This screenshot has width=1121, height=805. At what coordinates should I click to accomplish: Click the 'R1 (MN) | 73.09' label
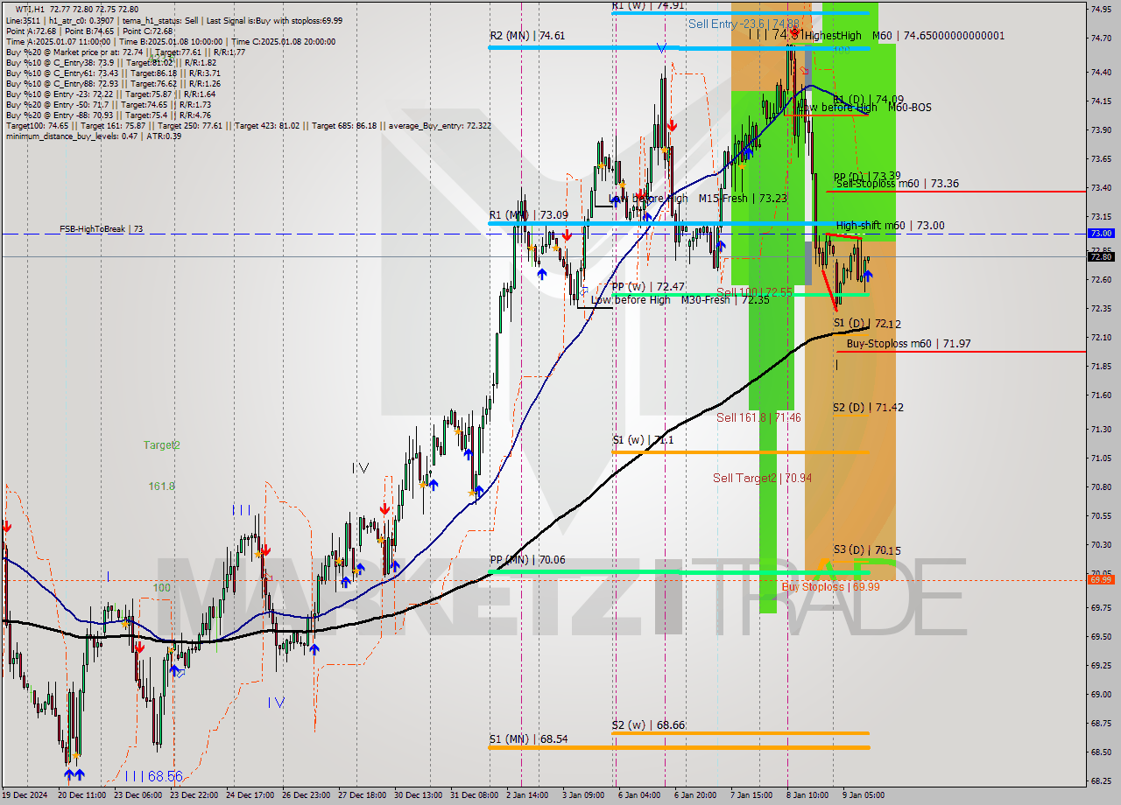(x=528, y=214)
